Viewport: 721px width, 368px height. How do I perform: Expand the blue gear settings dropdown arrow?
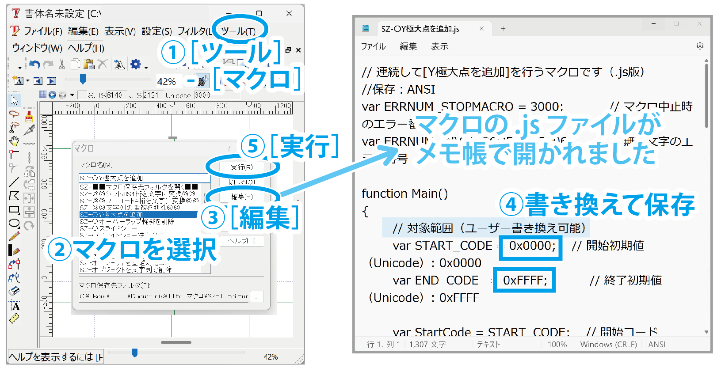click(x=146, y=68)
